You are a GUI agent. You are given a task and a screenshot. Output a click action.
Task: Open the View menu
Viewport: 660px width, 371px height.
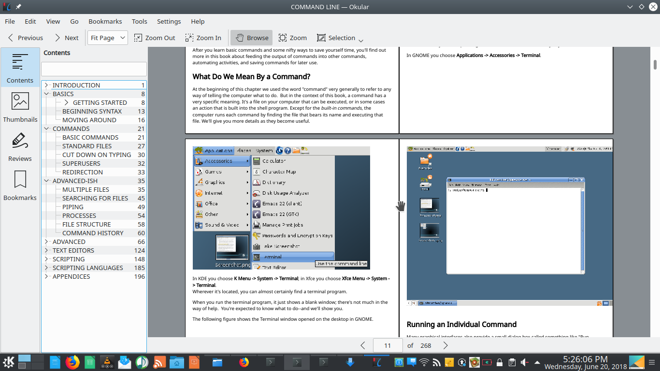click(53, 21)
